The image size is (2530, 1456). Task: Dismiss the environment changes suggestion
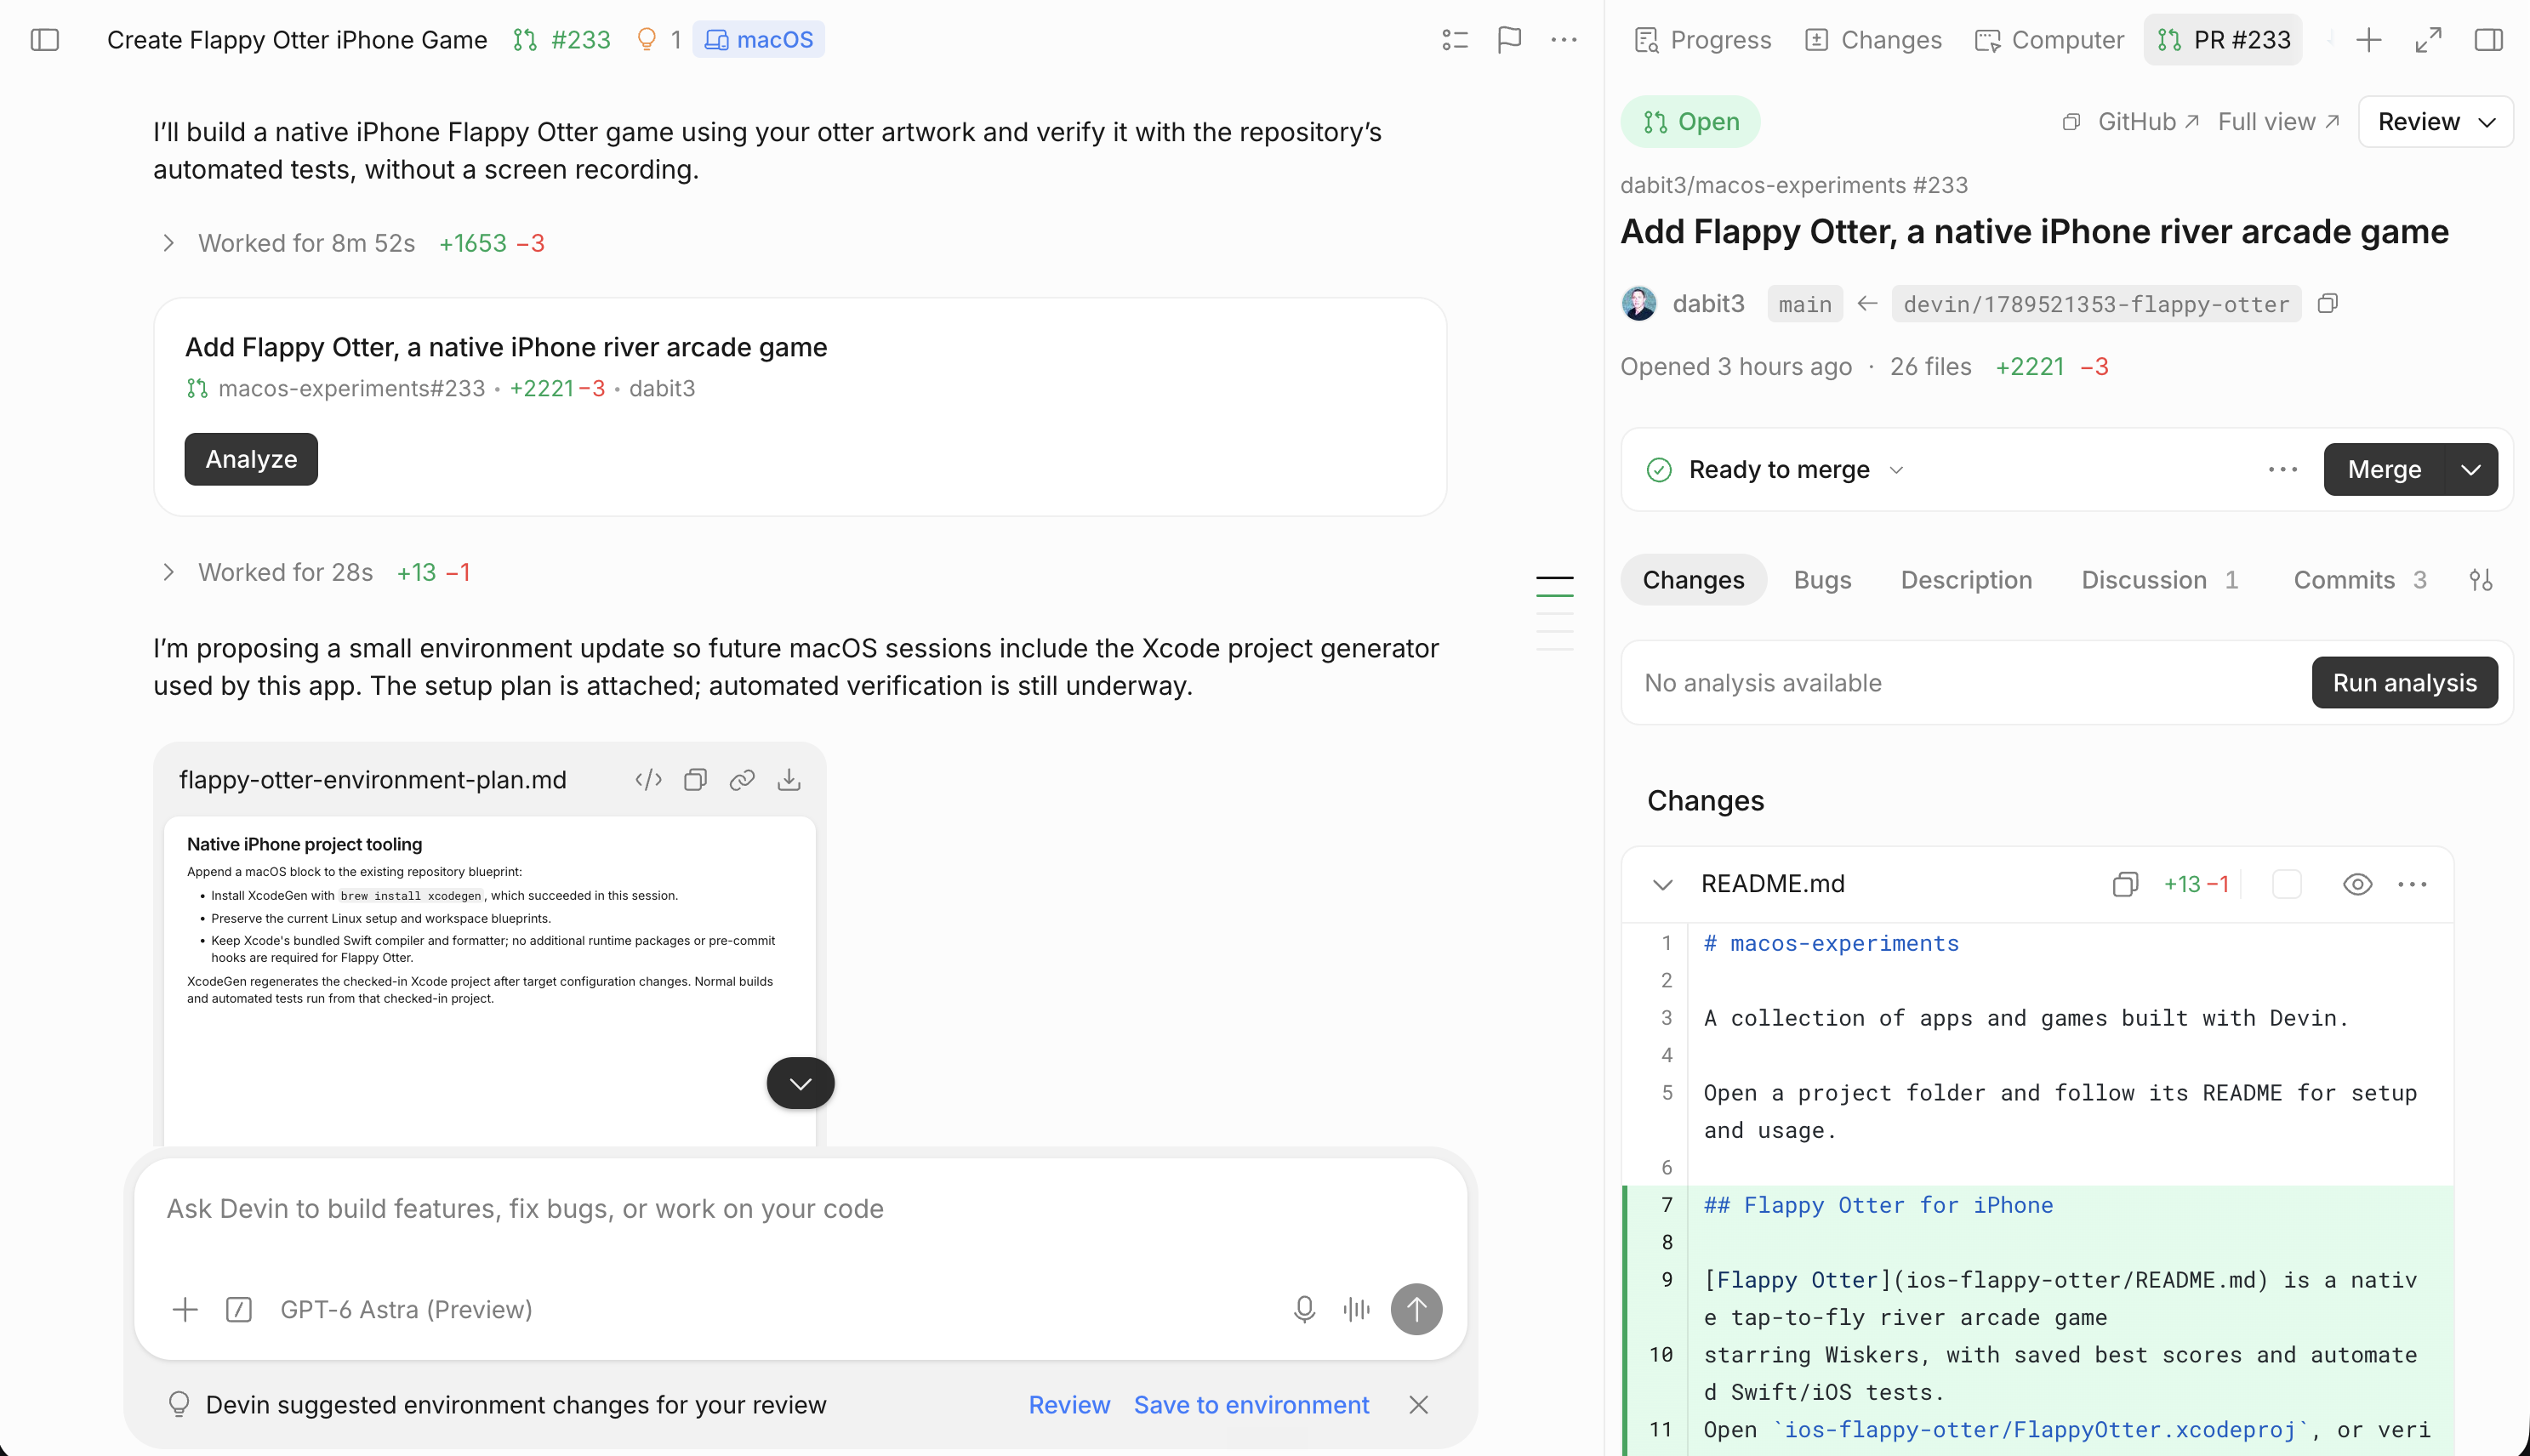1418,1405
